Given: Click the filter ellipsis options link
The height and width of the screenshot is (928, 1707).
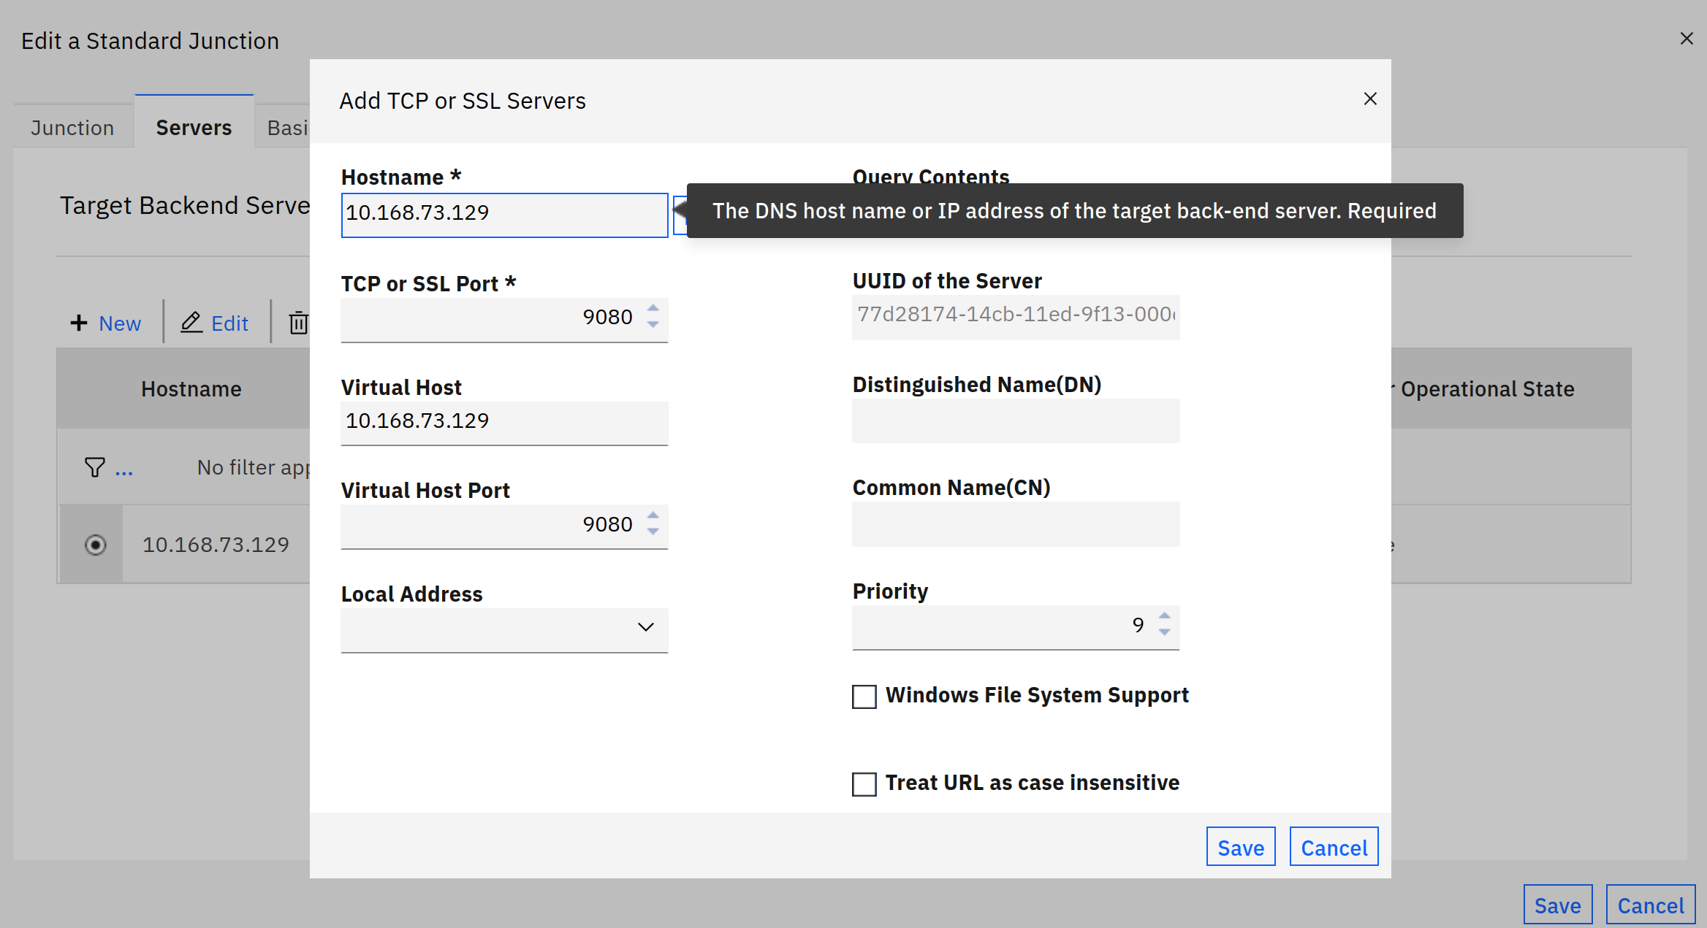Looking at the screenshot, I should point(124,469).
